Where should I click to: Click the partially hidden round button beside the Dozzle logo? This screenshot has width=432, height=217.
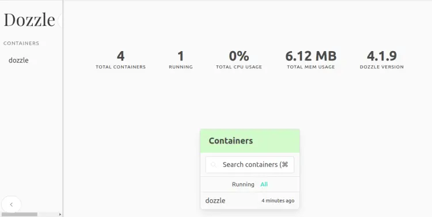pos(60,21)
